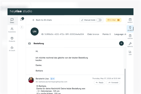The height and width of the screenshot is (94, 141).
Task: Click the Beraterin Lisa sender name
Action: point(42,79)
